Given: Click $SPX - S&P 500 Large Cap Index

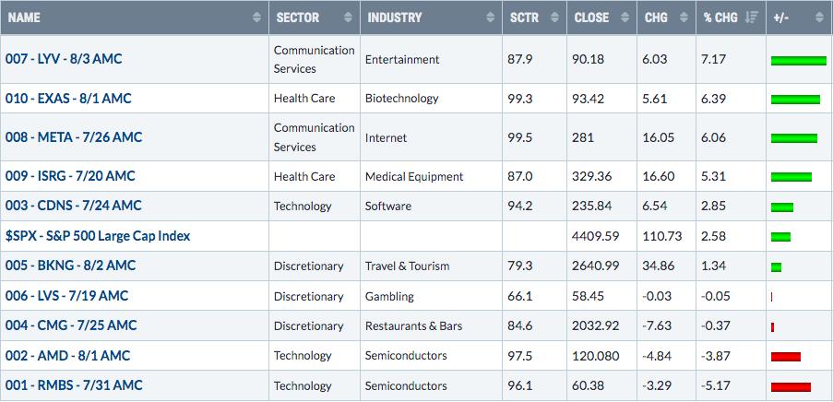Looking at the screenshot, I should [x=98, y=236].
